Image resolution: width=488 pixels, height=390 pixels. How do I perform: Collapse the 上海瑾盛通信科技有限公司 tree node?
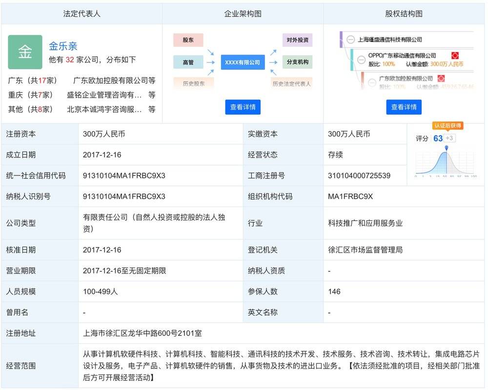tap(350, 39)
